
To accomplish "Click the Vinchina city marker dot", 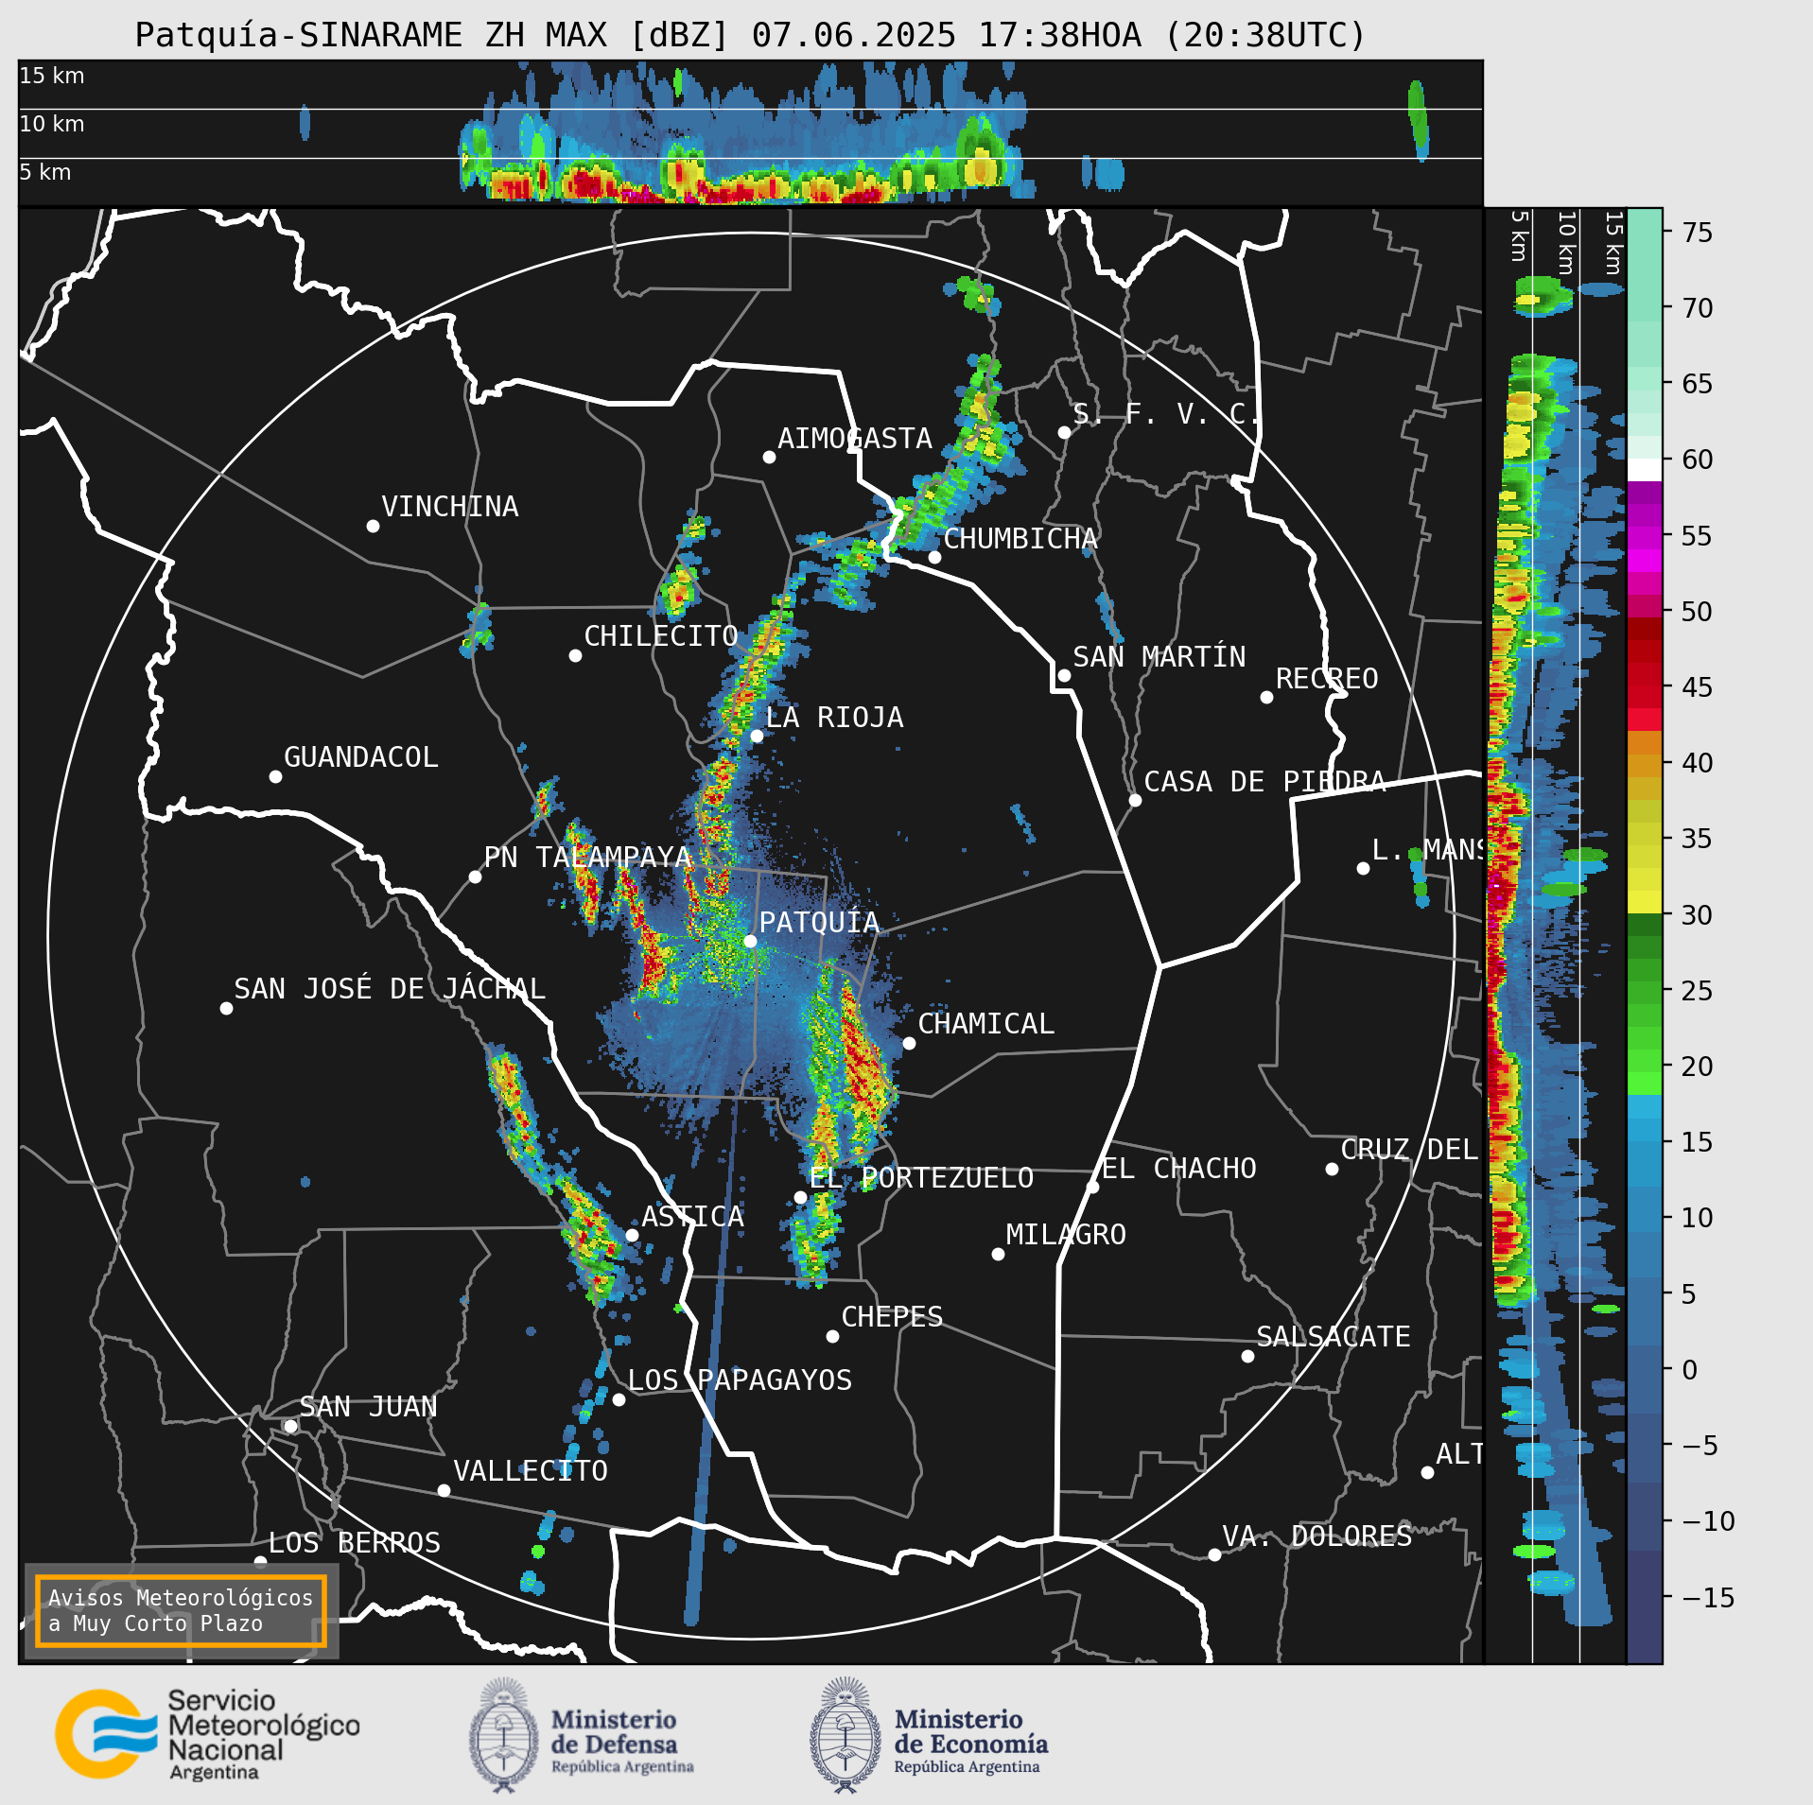I will (373, 526).
